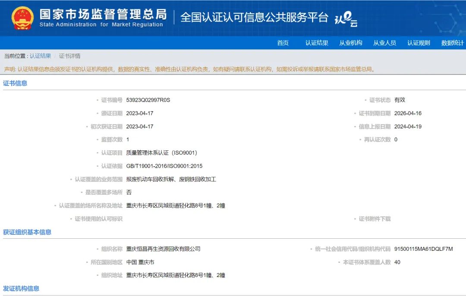
Task: Click the scope text 报废机动车回收拆解、废钢铁回收加工
Action: [171, 179]
